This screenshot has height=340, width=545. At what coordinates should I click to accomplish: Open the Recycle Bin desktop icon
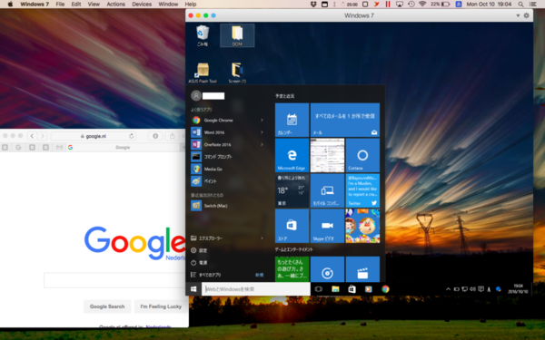pos(203,35)
